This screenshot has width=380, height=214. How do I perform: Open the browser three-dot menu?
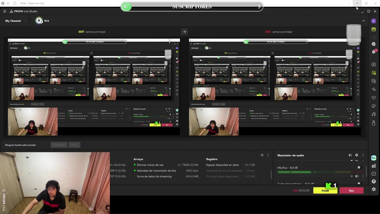(350, 3)
